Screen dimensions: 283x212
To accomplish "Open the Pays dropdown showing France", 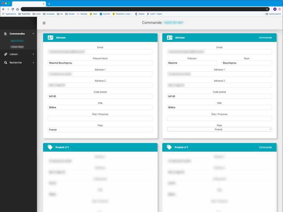I will 219,129.
